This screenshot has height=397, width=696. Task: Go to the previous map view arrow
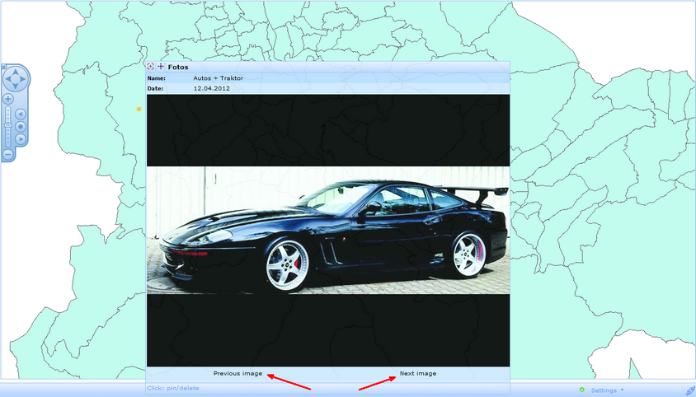[x=21, y=114]
